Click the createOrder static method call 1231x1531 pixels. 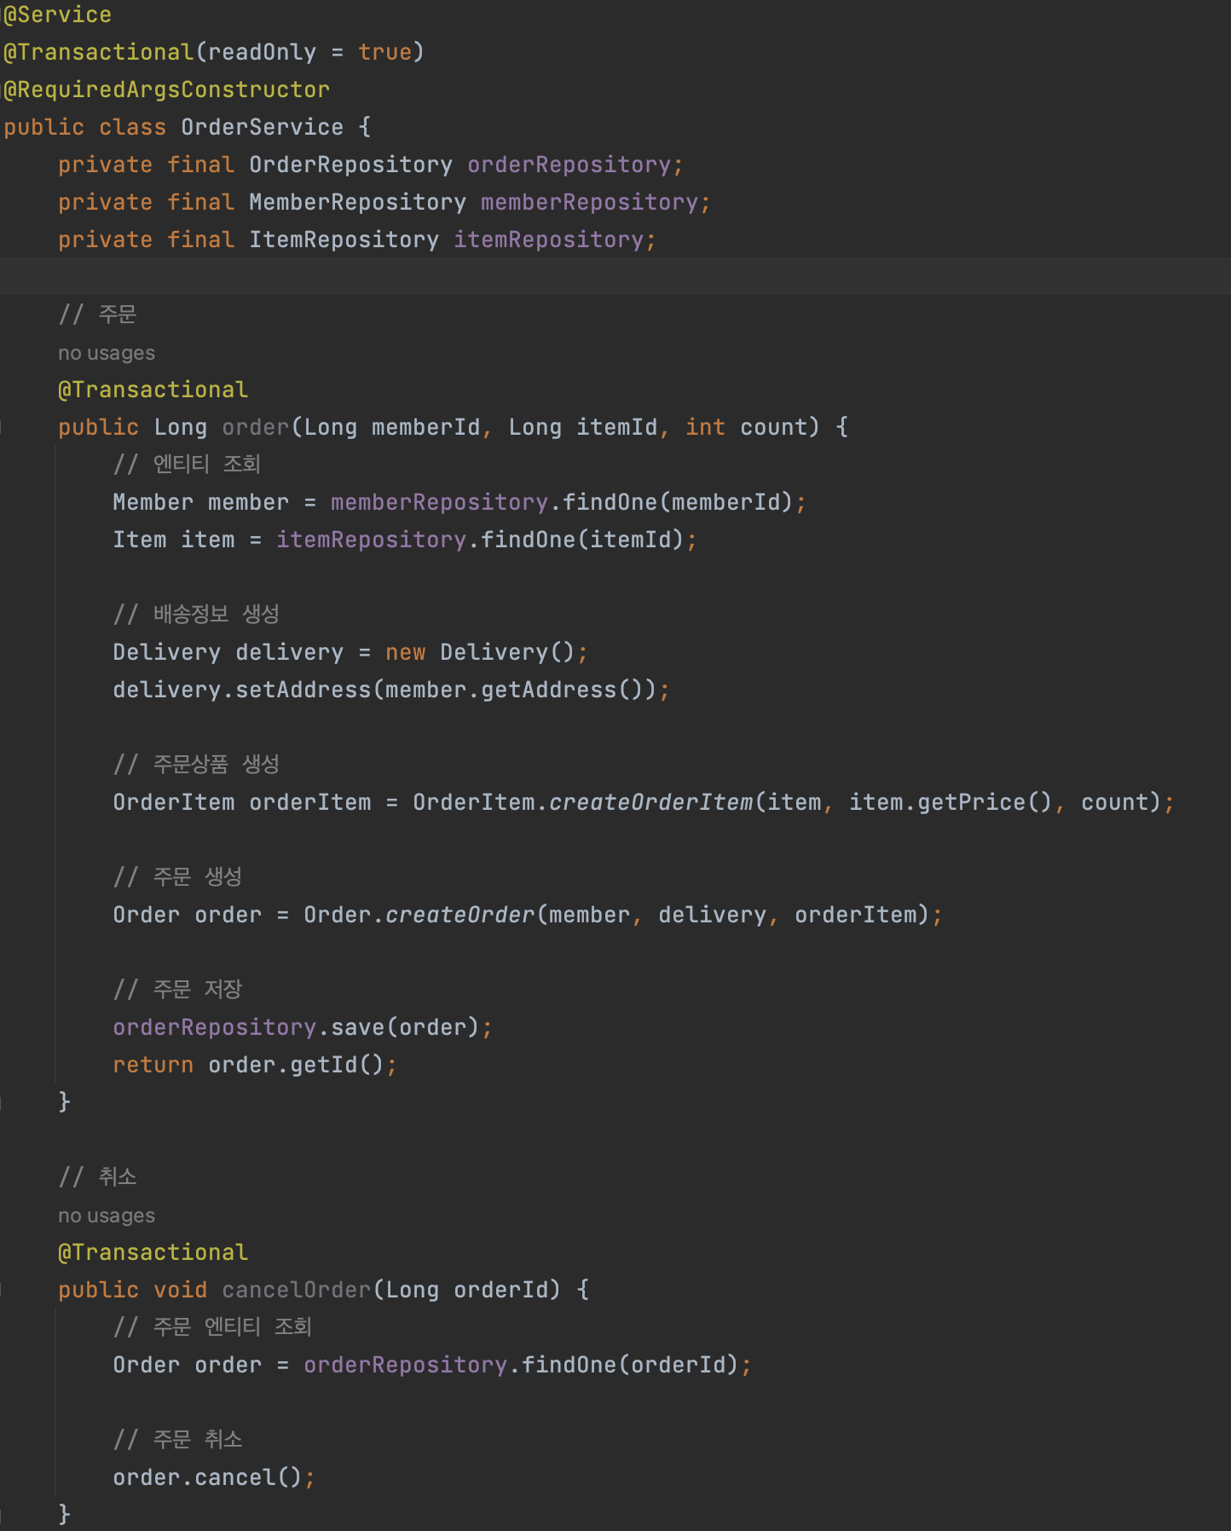point(459,915)
